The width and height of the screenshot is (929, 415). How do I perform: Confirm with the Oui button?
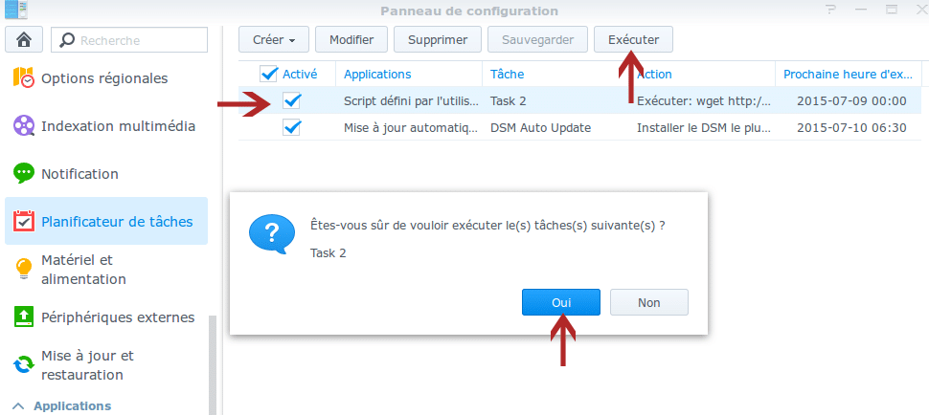[x=561, y=302]
